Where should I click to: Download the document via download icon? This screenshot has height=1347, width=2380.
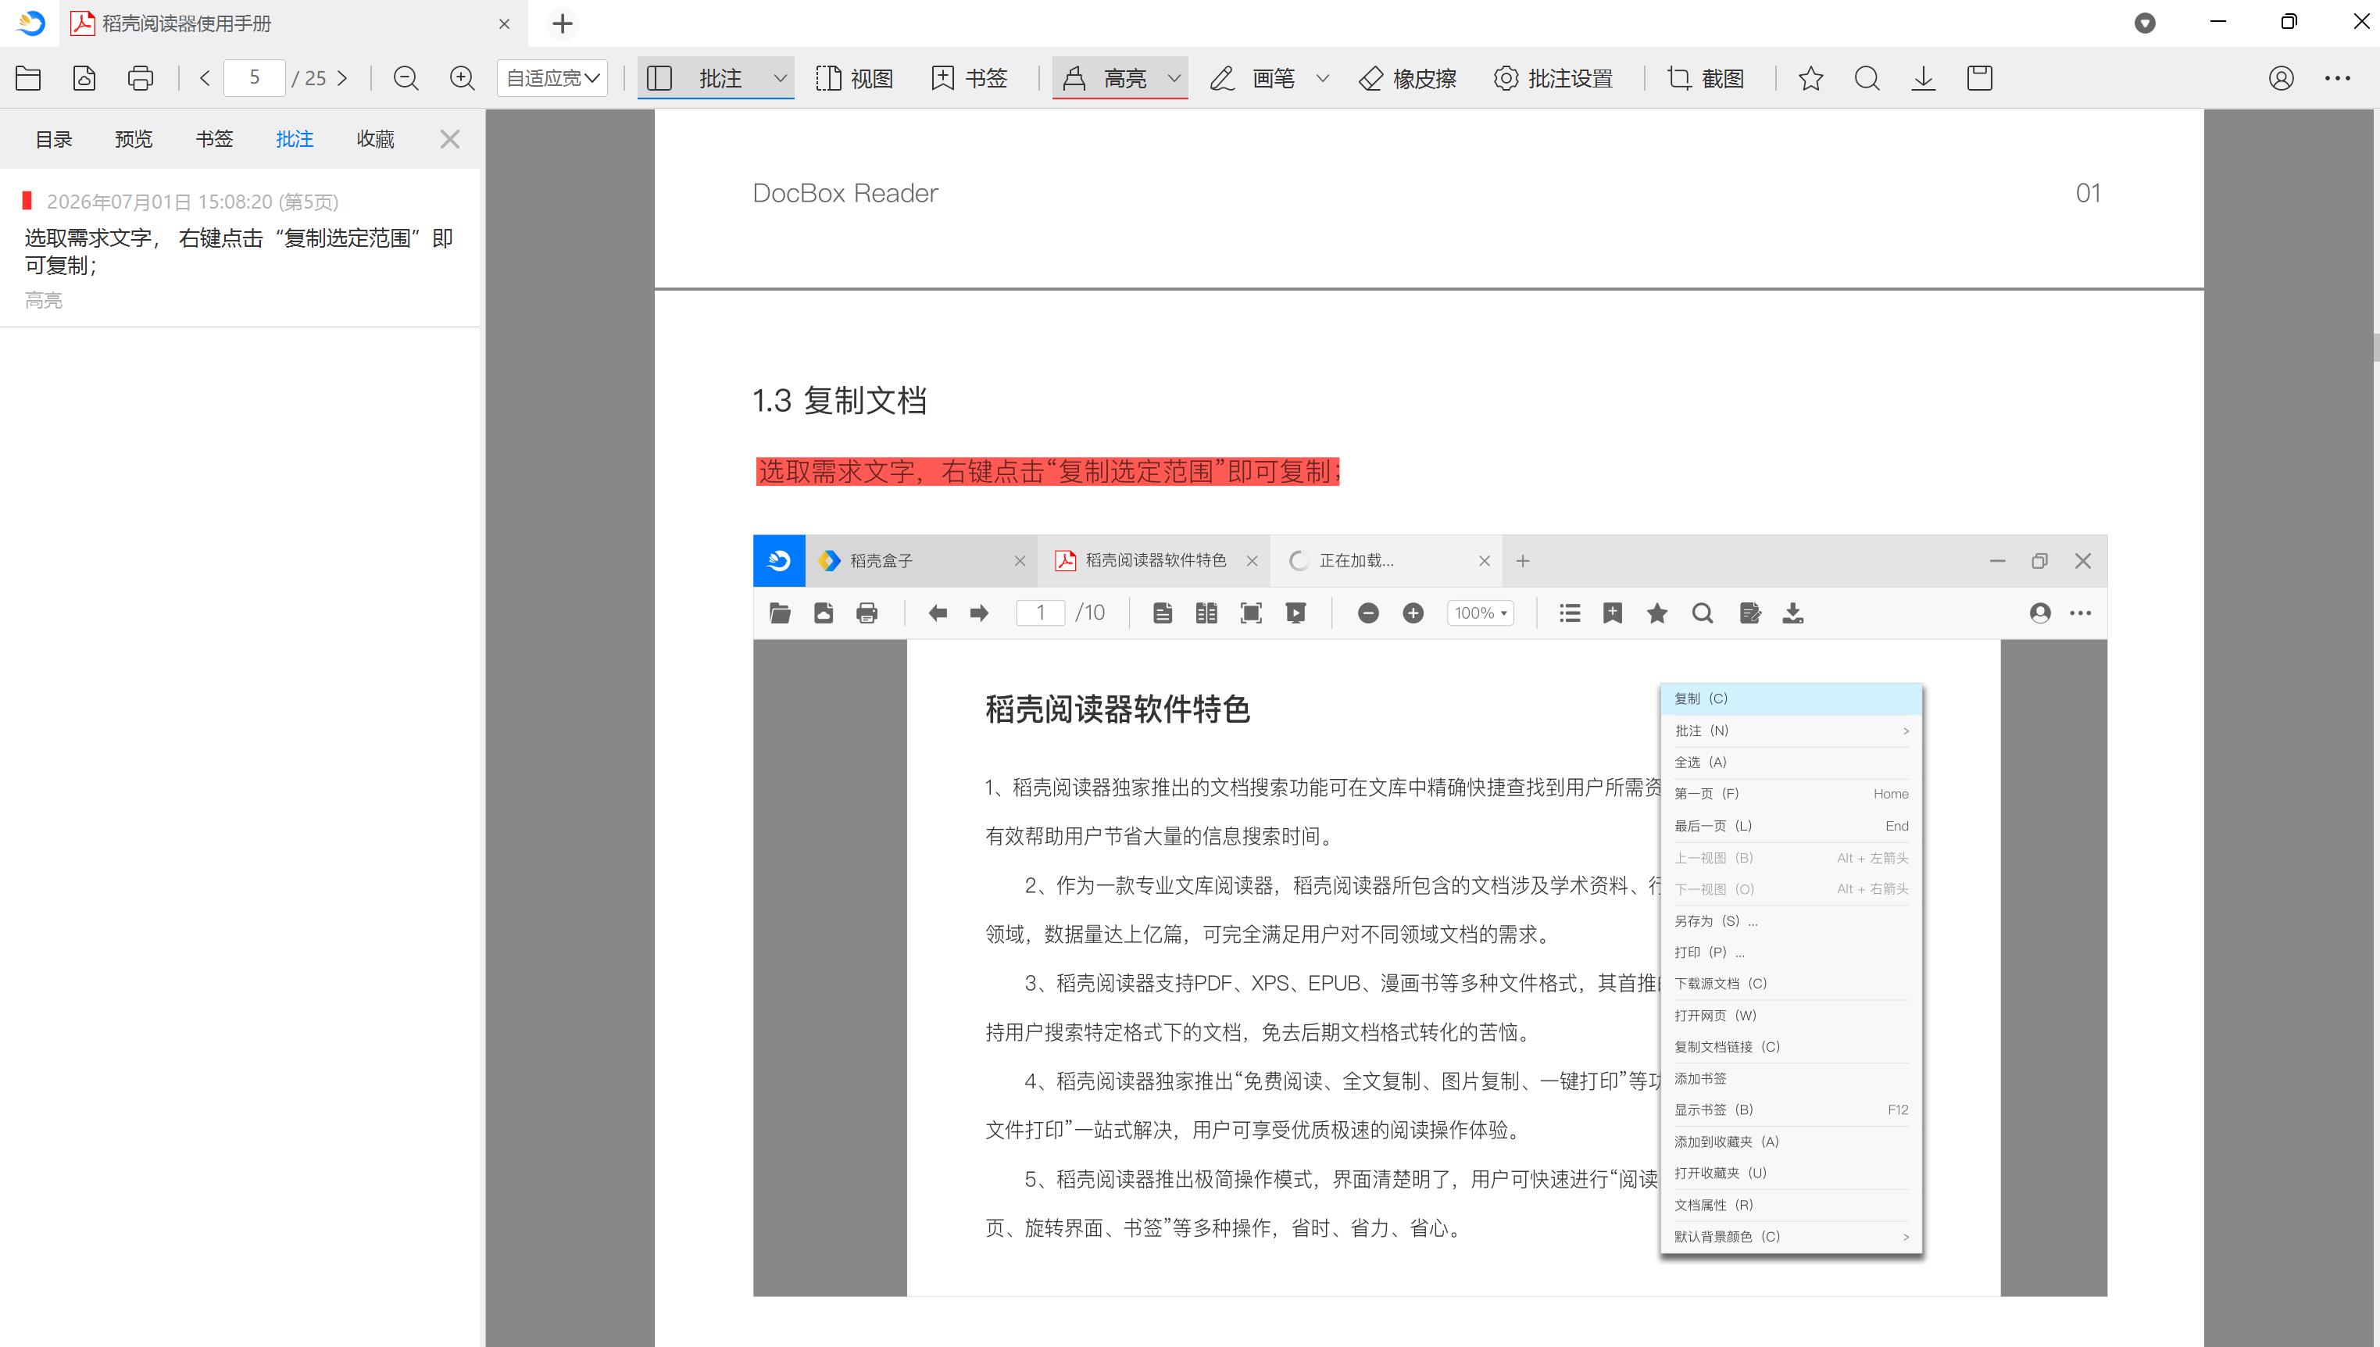pos(1923,79)
